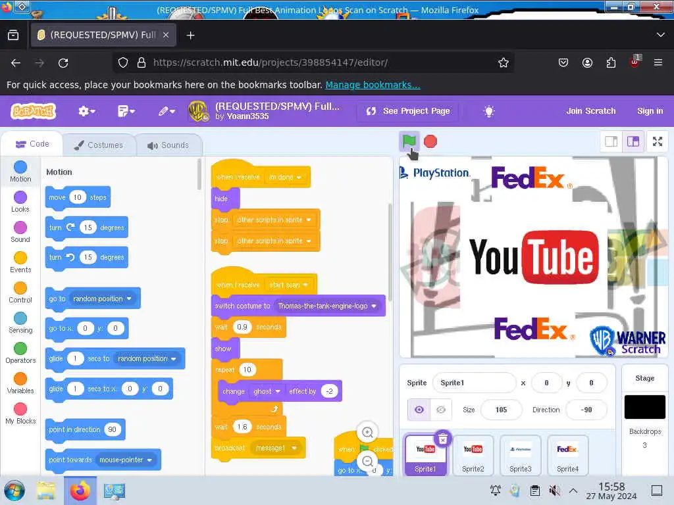The width and height of the screenshot is (674, 505).
Task: Click the sprite Size field 105
Action: point(501,410)
